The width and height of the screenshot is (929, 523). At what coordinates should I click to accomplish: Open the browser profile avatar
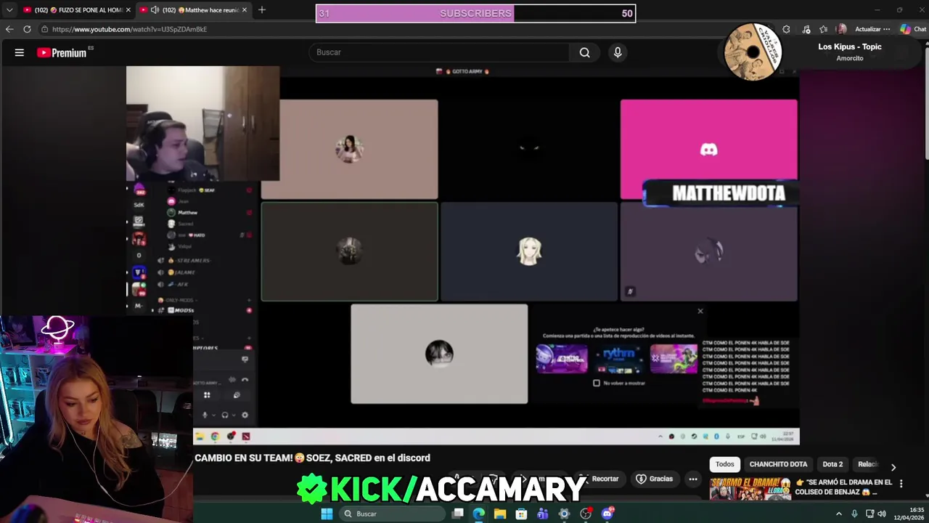(x=841, y=29)
